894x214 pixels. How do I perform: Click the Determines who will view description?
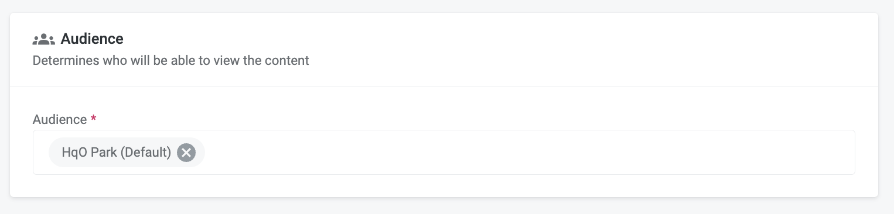[170, 60]
